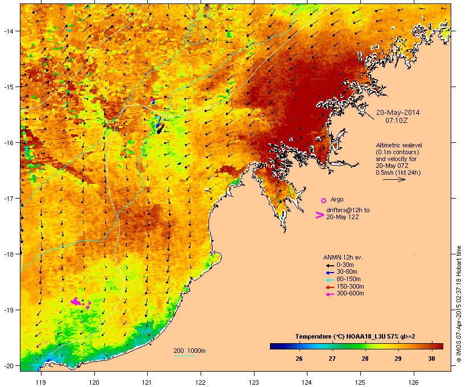Screen dimensions: 466x387
Task: Click the longitude axis label 125
Action: pyautogui.click(x=360, y=382)
